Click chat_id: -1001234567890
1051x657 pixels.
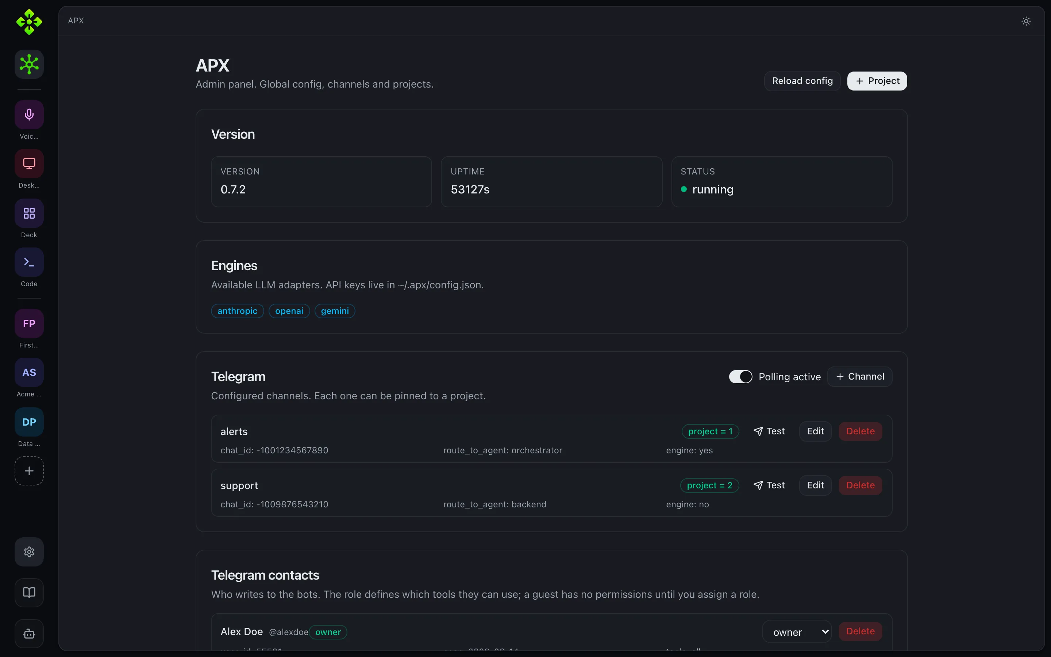(x=274, y=450)
